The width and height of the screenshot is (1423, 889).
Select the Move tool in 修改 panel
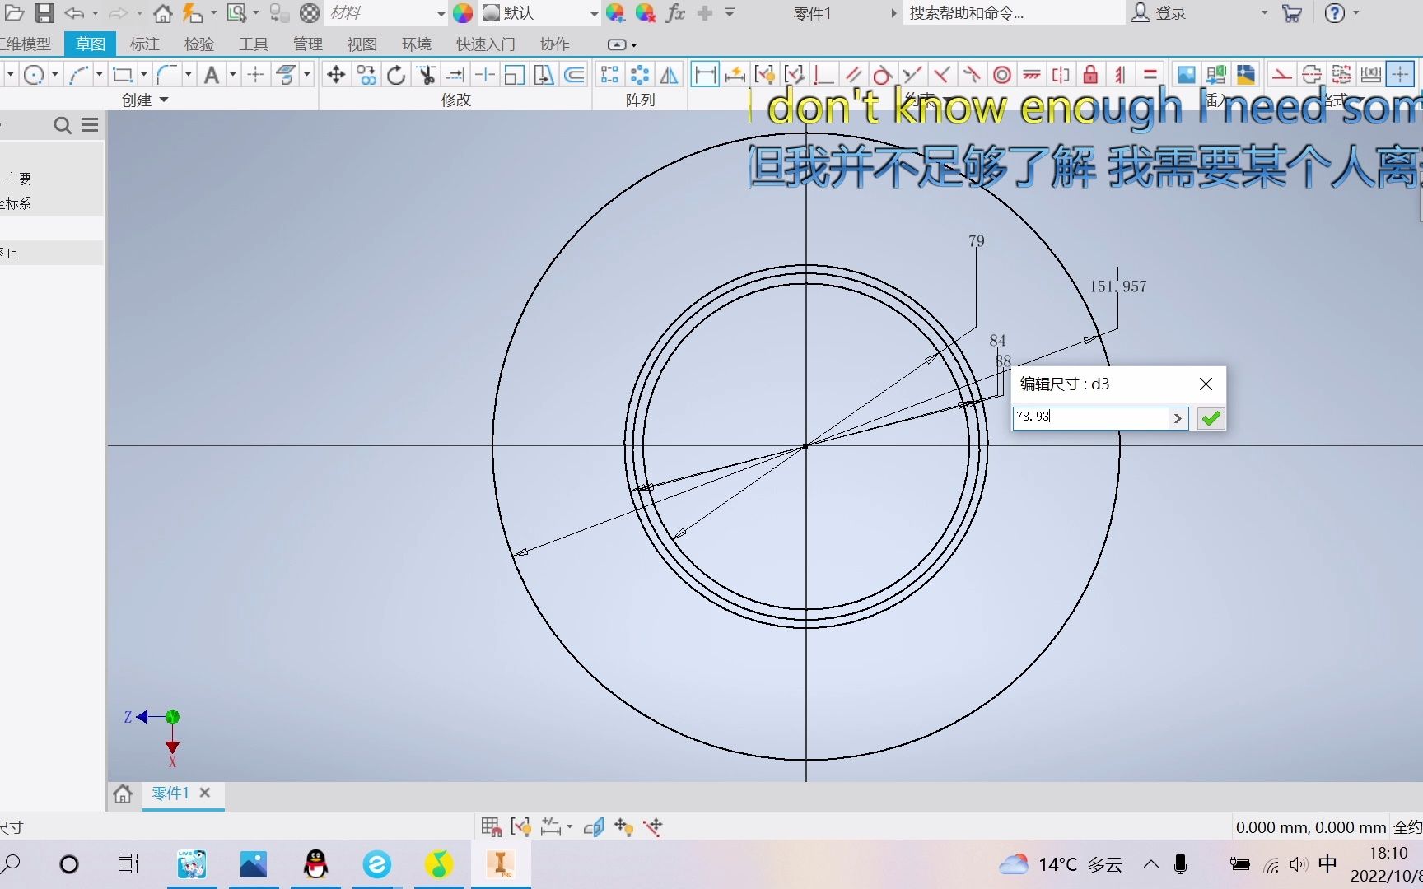pos(336,75)
